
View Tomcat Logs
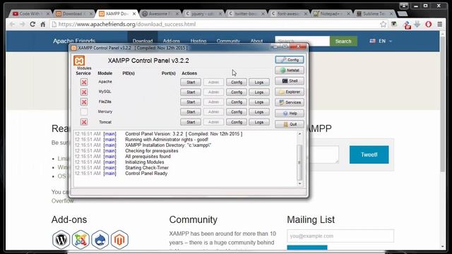(x=259, y=122)
